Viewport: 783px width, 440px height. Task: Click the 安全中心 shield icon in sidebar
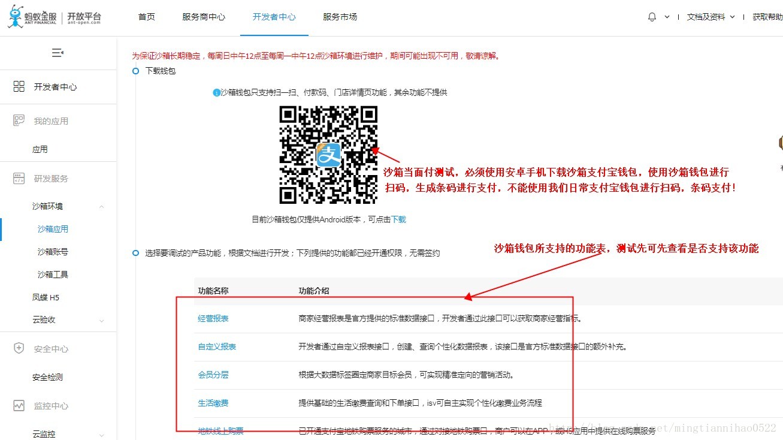19,348
